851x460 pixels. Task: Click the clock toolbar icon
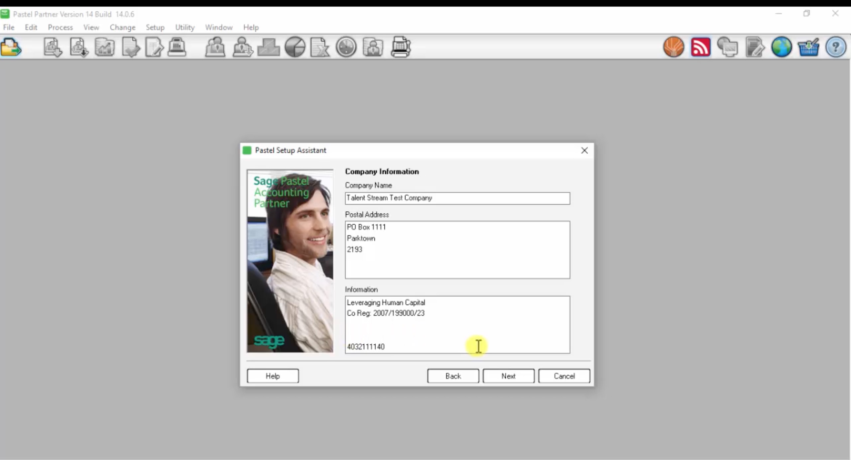coord(346,47)
